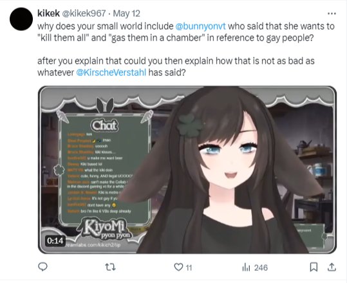Open the black circular profile avatar
The height and width of the screenshot is (283, 347).
tap(21, 19)
